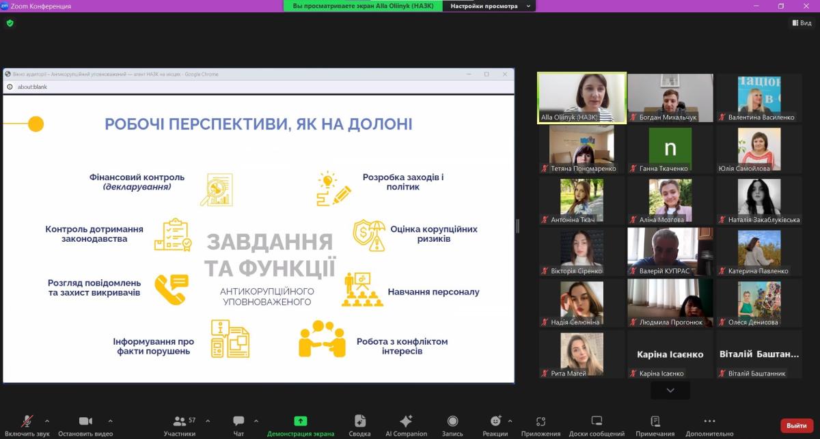
Task: Launch the AI Companion
Action: 406,425
